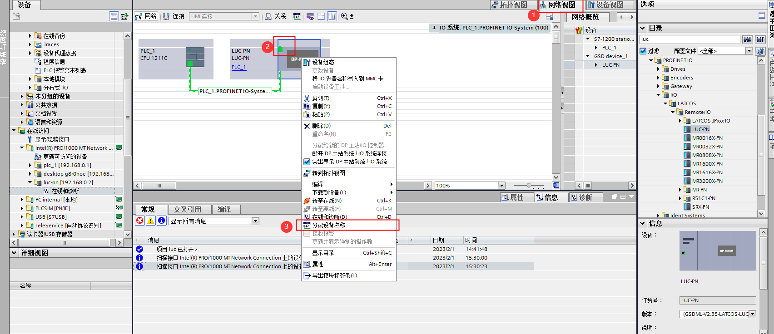Viewport: 774px width, 334px height.
Task: Click the PLC_1 link under LUC-PN
Action: point(238,67)
